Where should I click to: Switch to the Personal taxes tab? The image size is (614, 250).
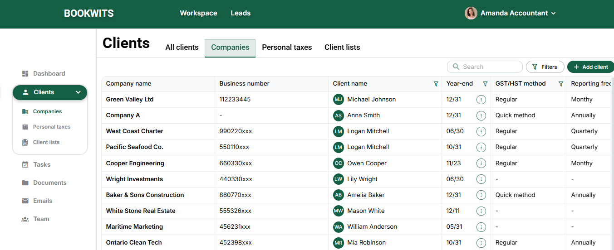pyautogui.click(x=287, y=47)
